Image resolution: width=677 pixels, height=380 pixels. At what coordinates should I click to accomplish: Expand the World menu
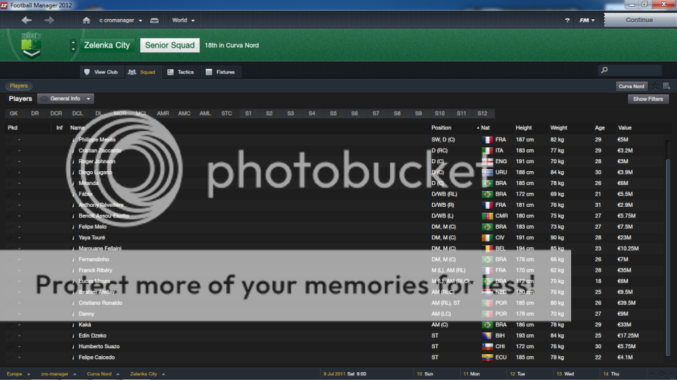[183, 20]
